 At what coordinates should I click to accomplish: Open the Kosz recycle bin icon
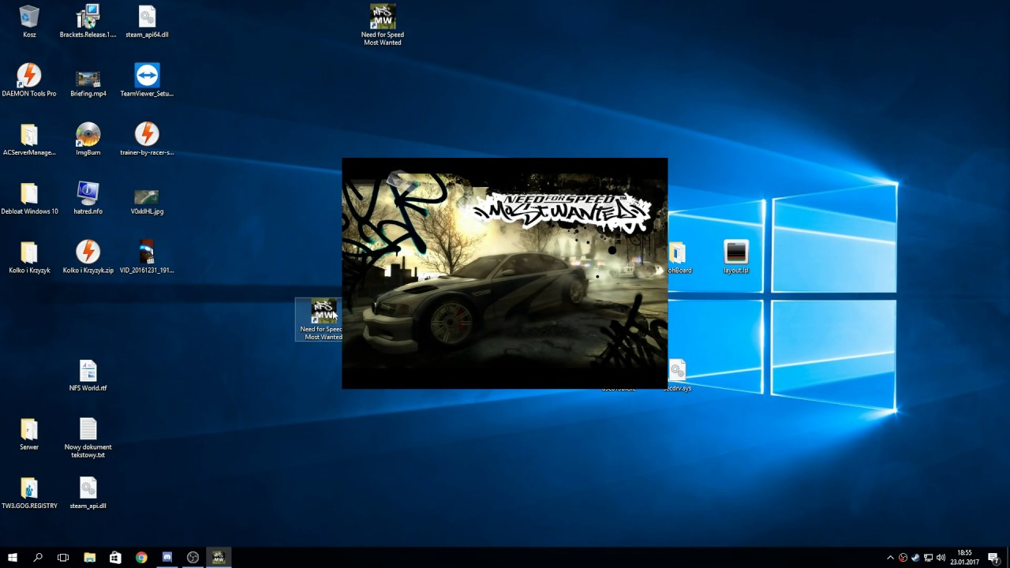[29, 21]
